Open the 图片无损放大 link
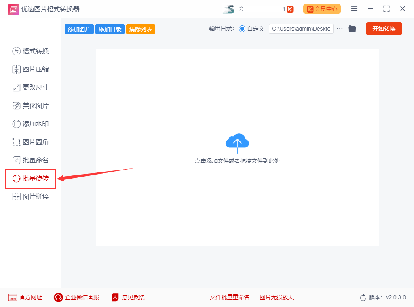 pos(277,297)
